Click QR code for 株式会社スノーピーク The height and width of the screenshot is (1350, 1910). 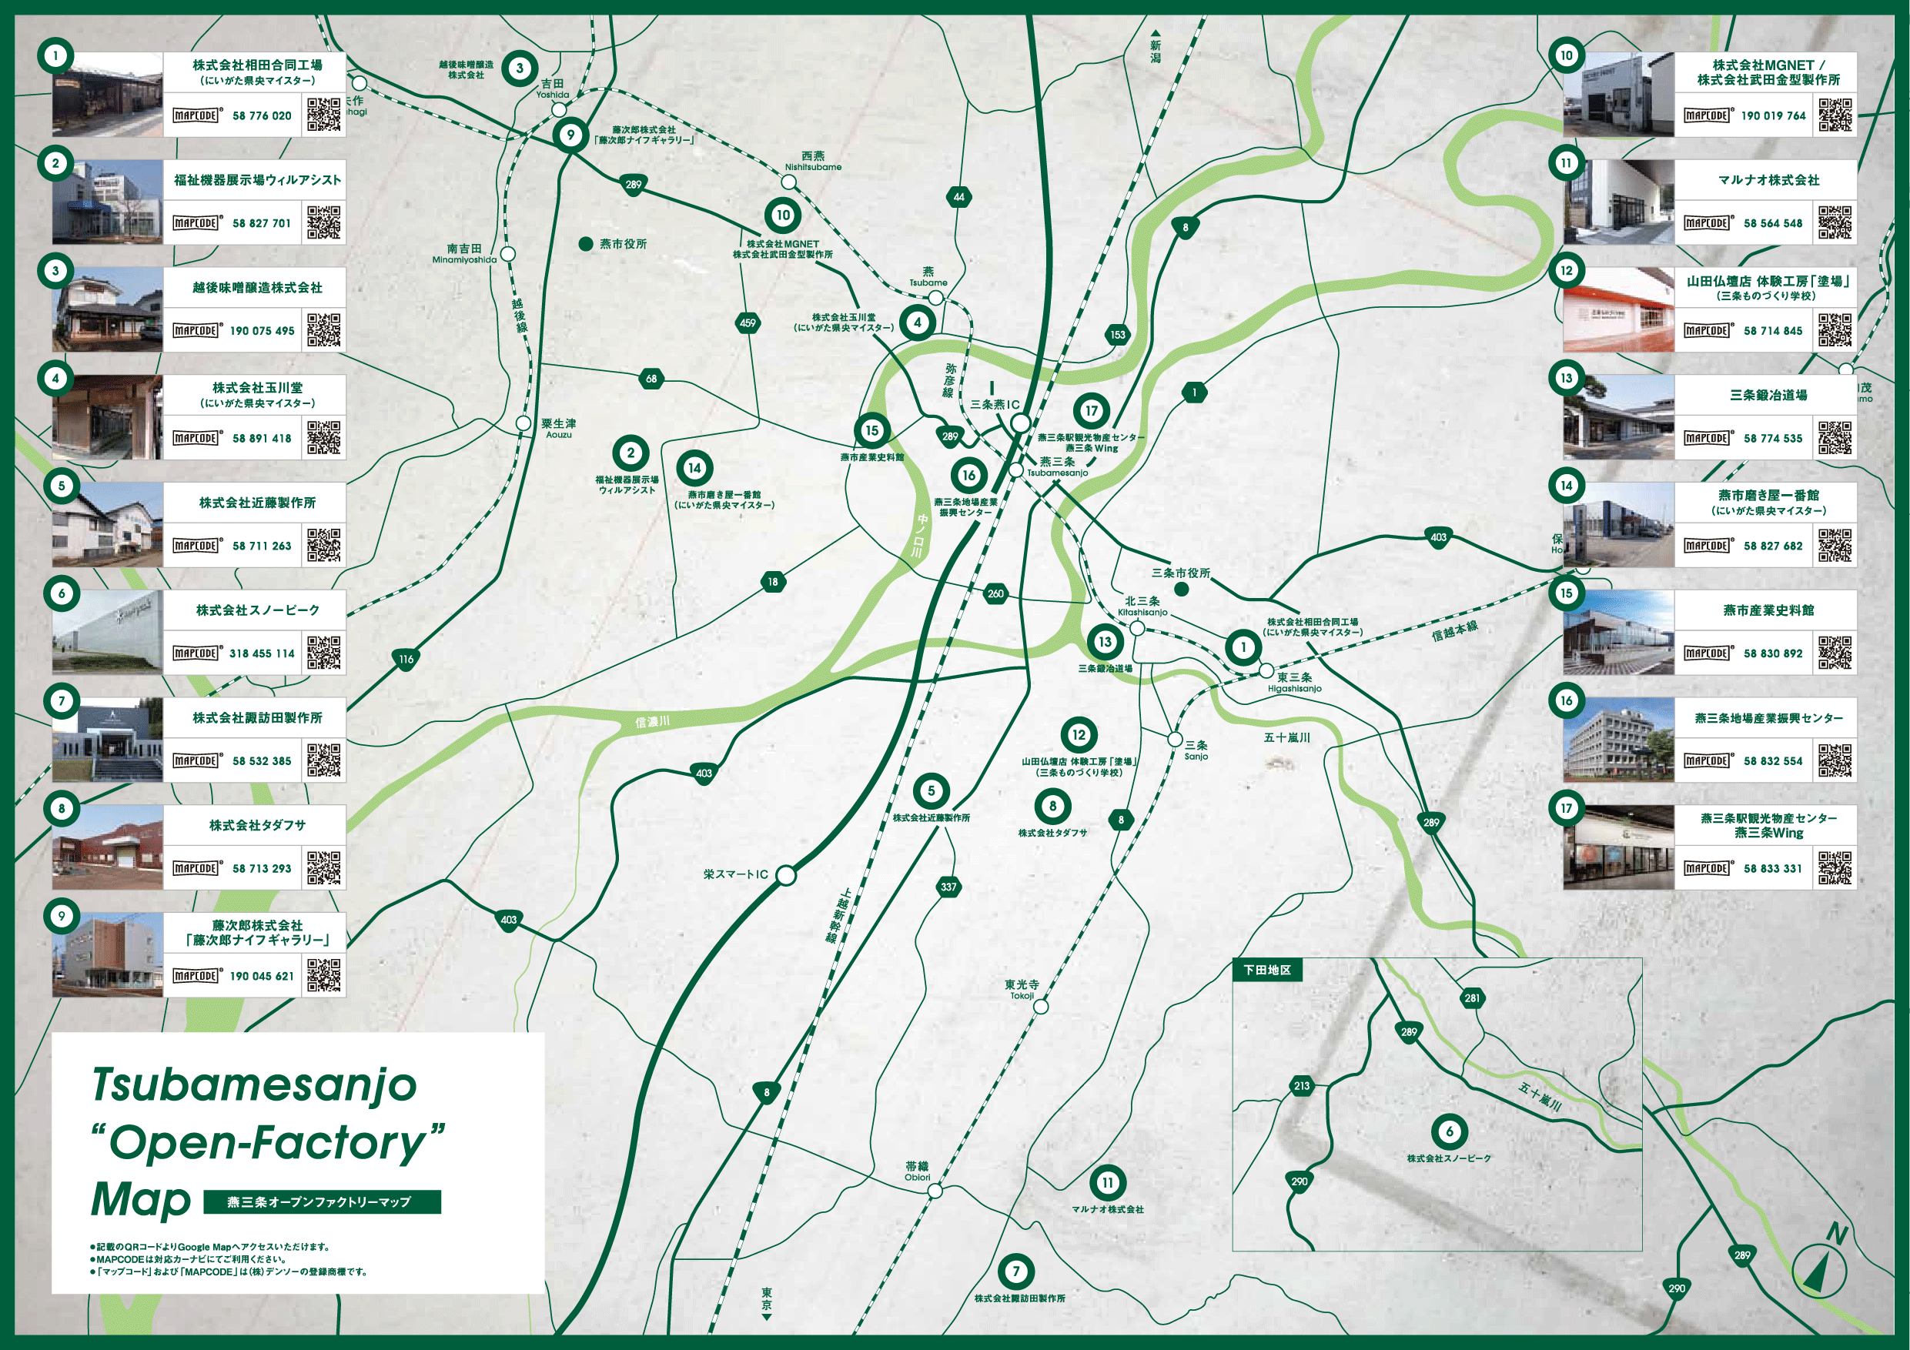323,653
